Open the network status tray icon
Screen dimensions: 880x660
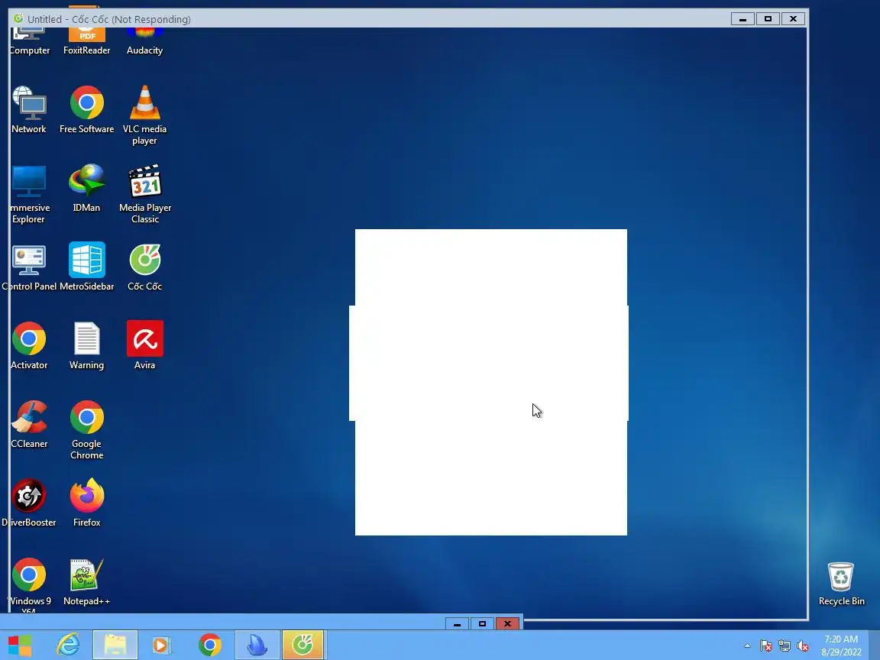click(x=785, y=646)
